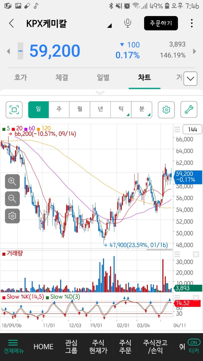The image size is (203, 361).
Task: Open stochastic panel hamburger menu icon
Action: (177, 298)
